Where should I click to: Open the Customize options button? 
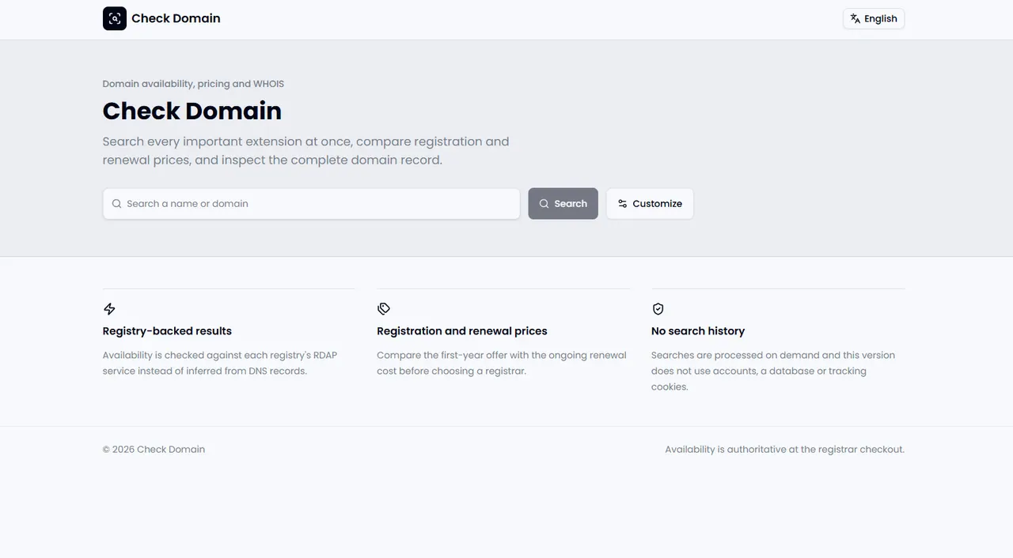point(650,204)
